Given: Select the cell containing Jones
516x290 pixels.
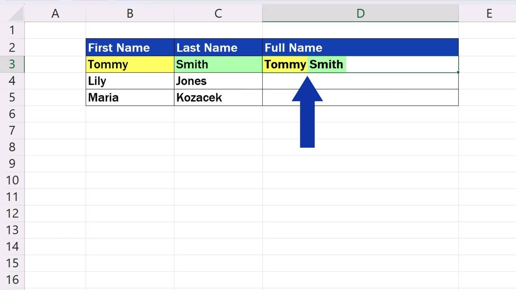Looking at the screenshot, I should pyautogui.click(x=218, y=81).
